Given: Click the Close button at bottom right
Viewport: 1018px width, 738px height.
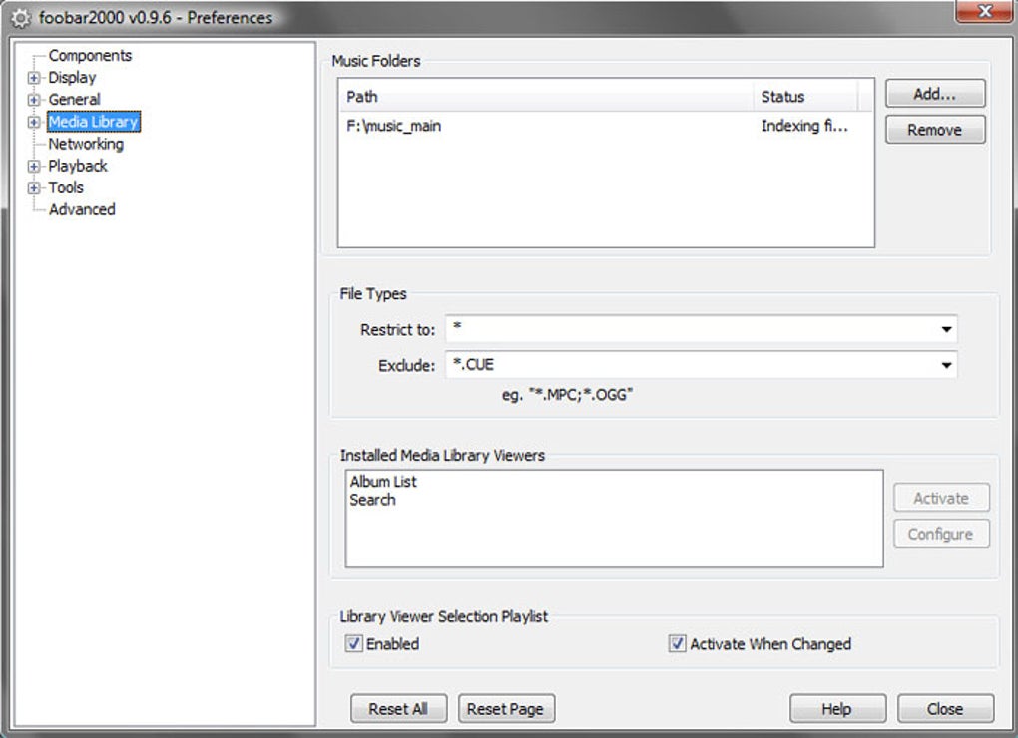Looking at the screenshot, I should pyautogui.click(x=945, y=709).
